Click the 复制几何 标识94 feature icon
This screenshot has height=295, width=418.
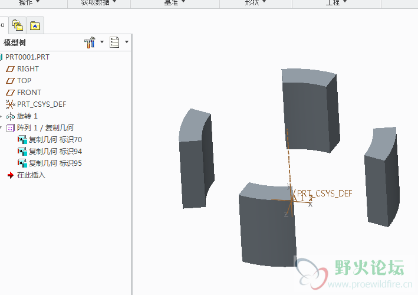point(22,152)
